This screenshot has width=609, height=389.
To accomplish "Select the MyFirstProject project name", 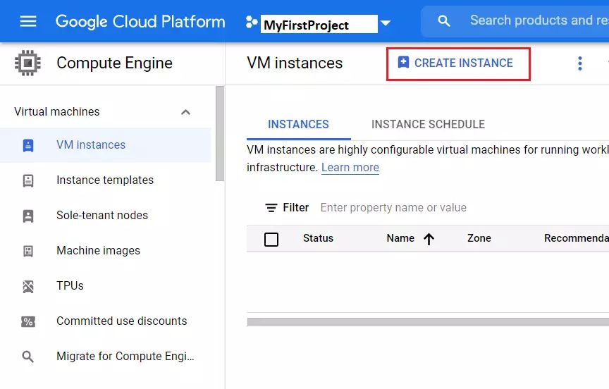I will pyautogui.click(x=319, y=24).
